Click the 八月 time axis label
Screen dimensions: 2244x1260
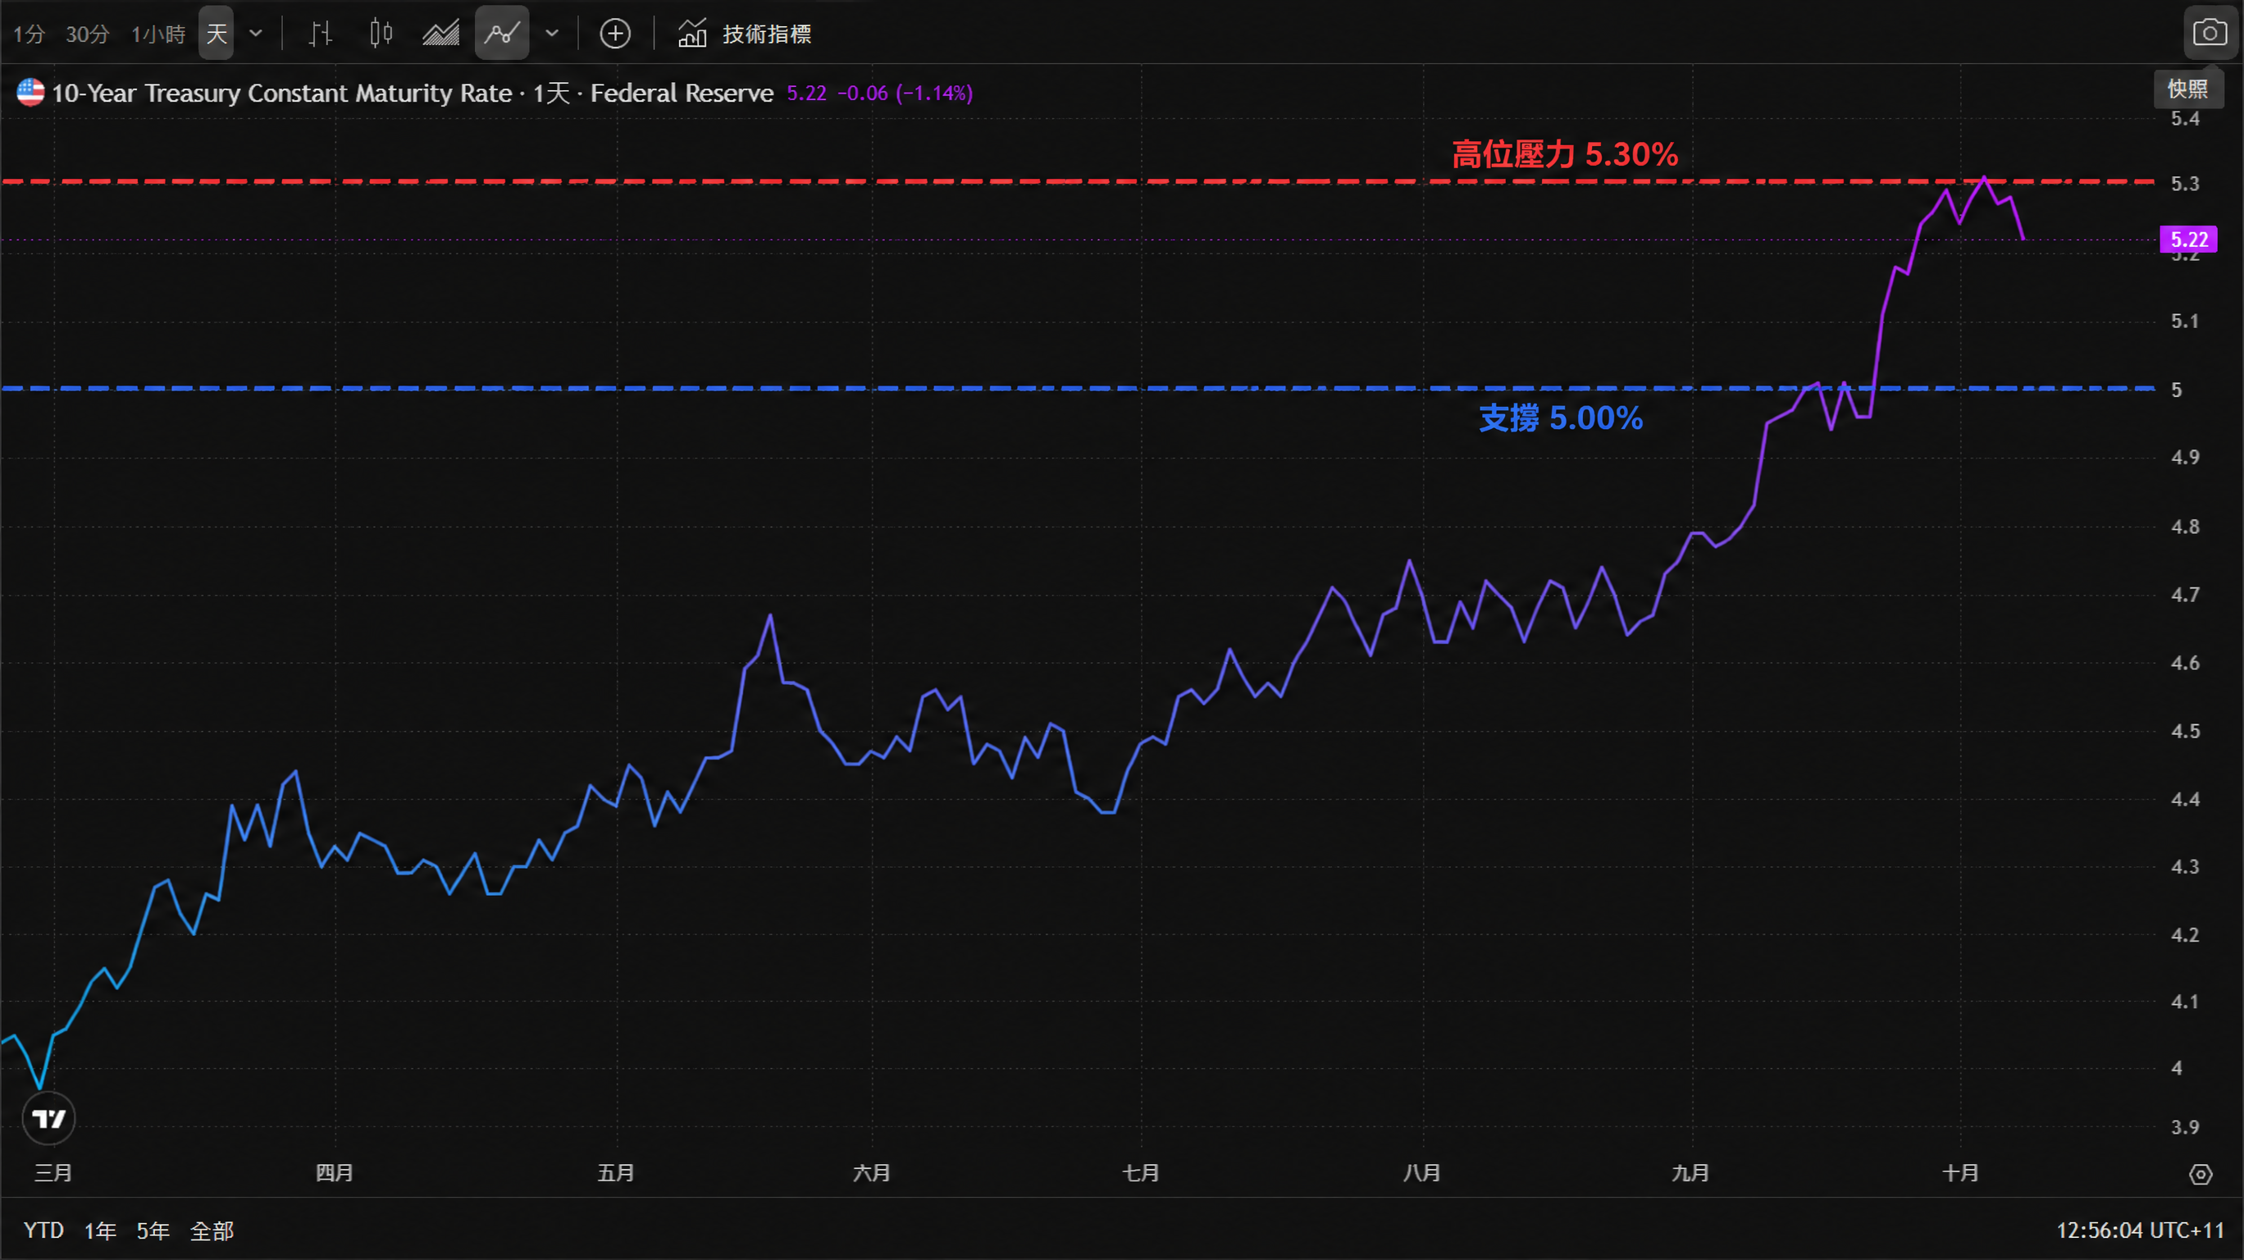1421,1173
